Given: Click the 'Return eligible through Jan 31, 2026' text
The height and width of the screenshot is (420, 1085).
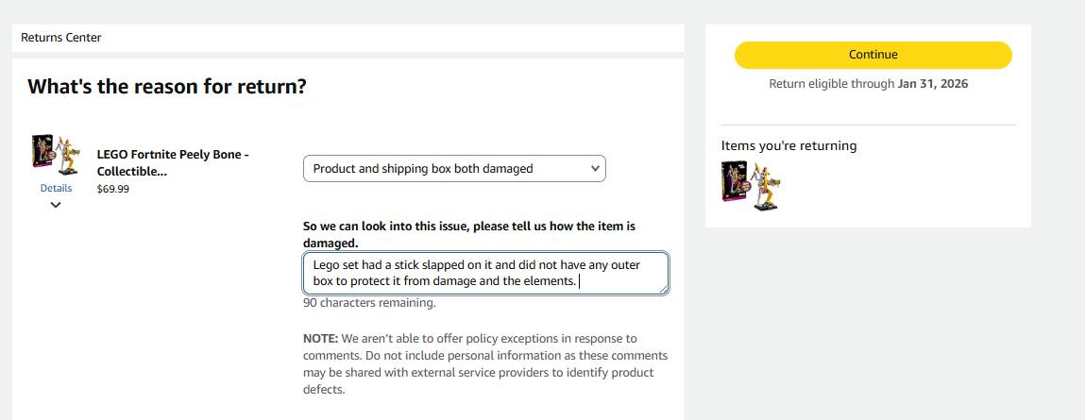Looking at the screenshot, I should [x=869, y=84].
